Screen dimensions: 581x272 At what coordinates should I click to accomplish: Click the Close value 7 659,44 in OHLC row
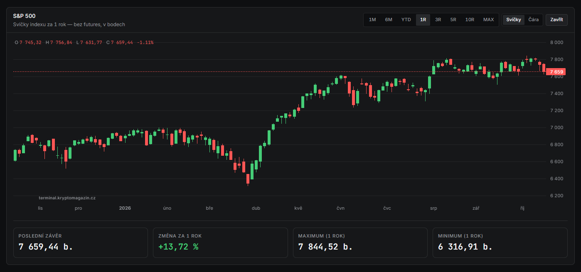[122, 42]
